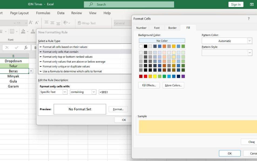The width and height of the screenshot is (257, 161).
Task: Open More Colors... in Format Cells
Action: coord(173,85)
